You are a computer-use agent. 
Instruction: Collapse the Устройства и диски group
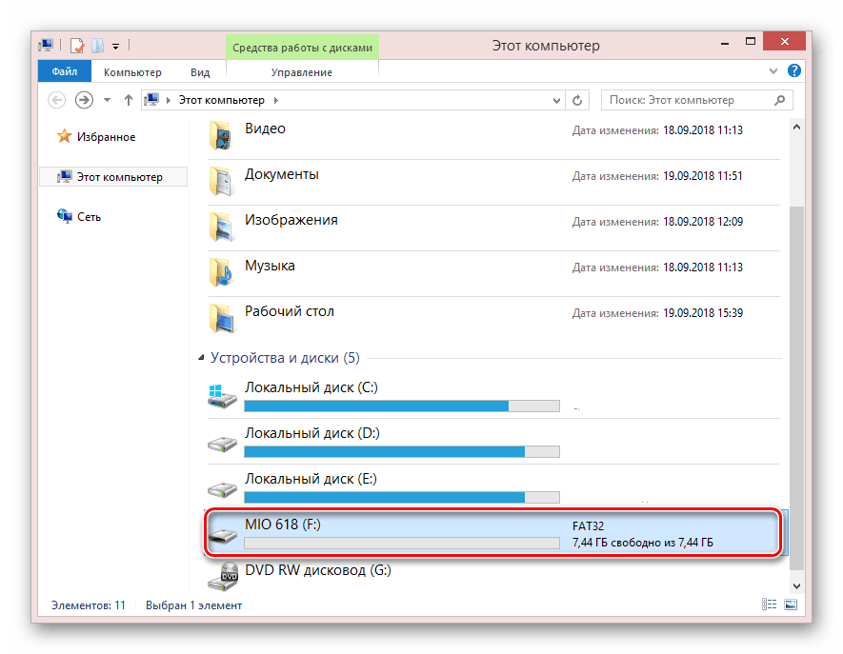point(201,359)
